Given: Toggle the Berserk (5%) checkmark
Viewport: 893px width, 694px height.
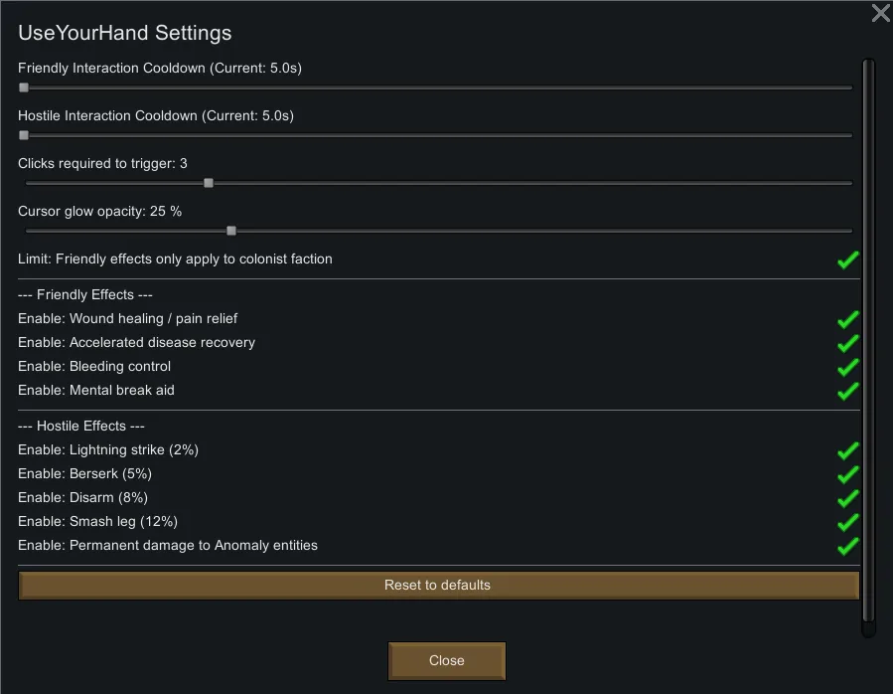Looking at the screenshot, I should tap(847, 474).
